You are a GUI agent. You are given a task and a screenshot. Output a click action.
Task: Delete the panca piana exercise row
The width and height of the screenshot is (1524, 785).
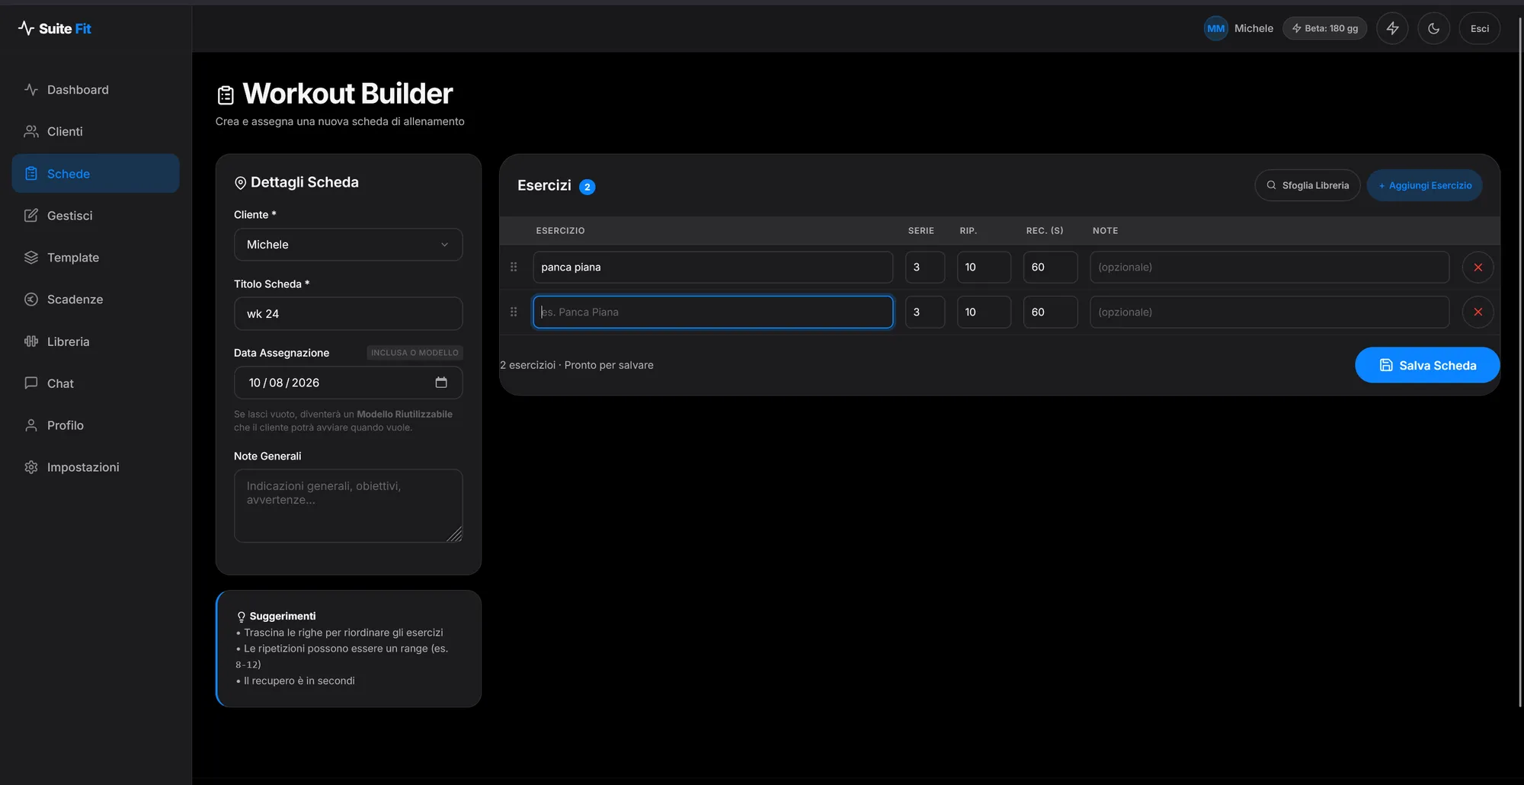tap(1478, 268)
